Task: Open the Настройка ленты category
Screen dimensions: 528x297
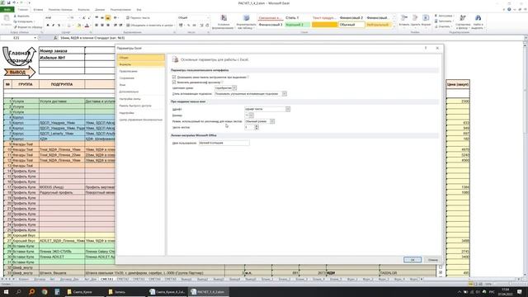Action: (141, 99)
